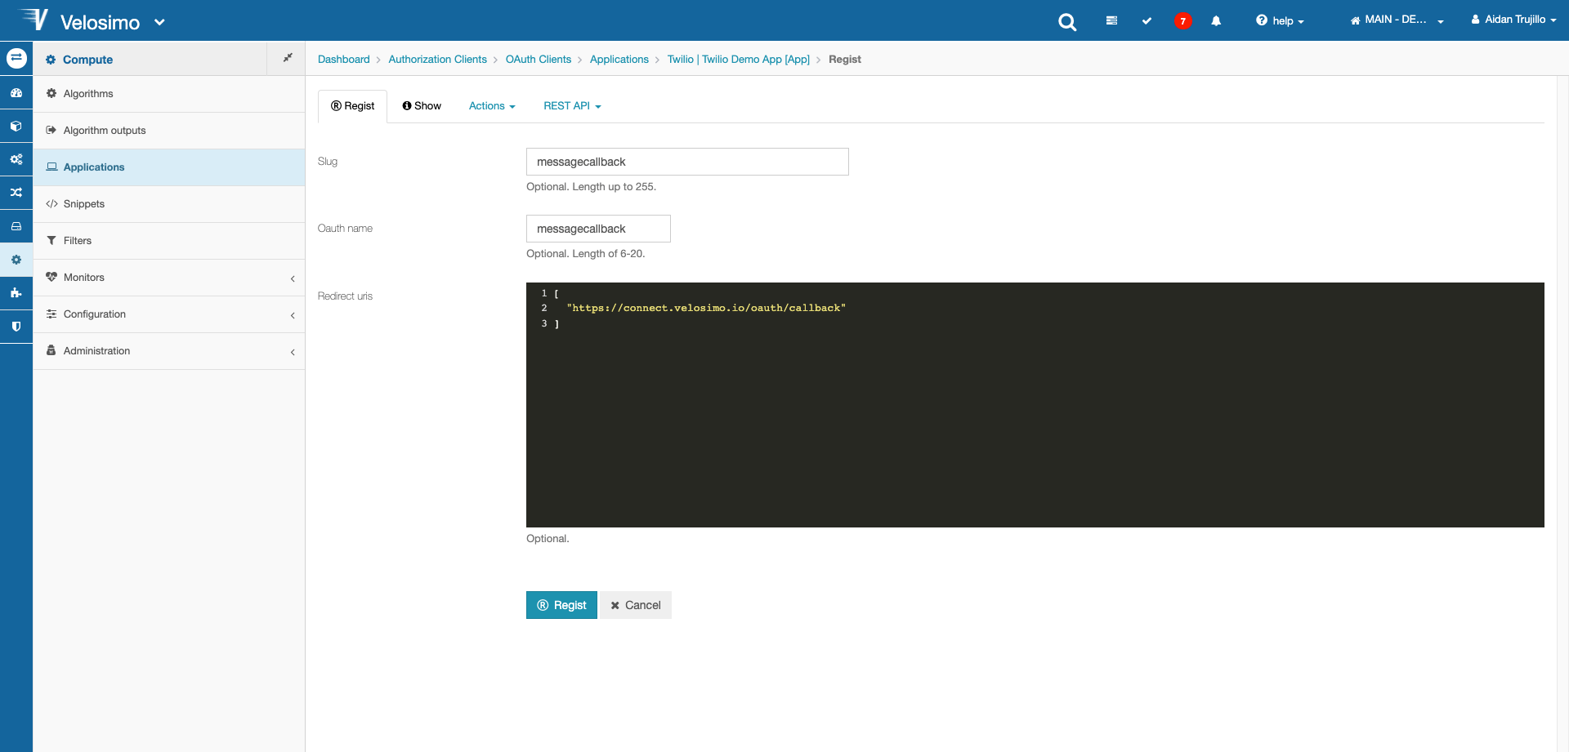Go to Applications breadcrumb link
This screenshot has width=1569, height=752.
coord(619,60)
